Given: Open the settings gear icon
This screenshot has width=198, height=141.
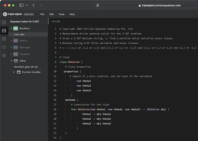Looking at the screenshot, I should pos(4,56).
